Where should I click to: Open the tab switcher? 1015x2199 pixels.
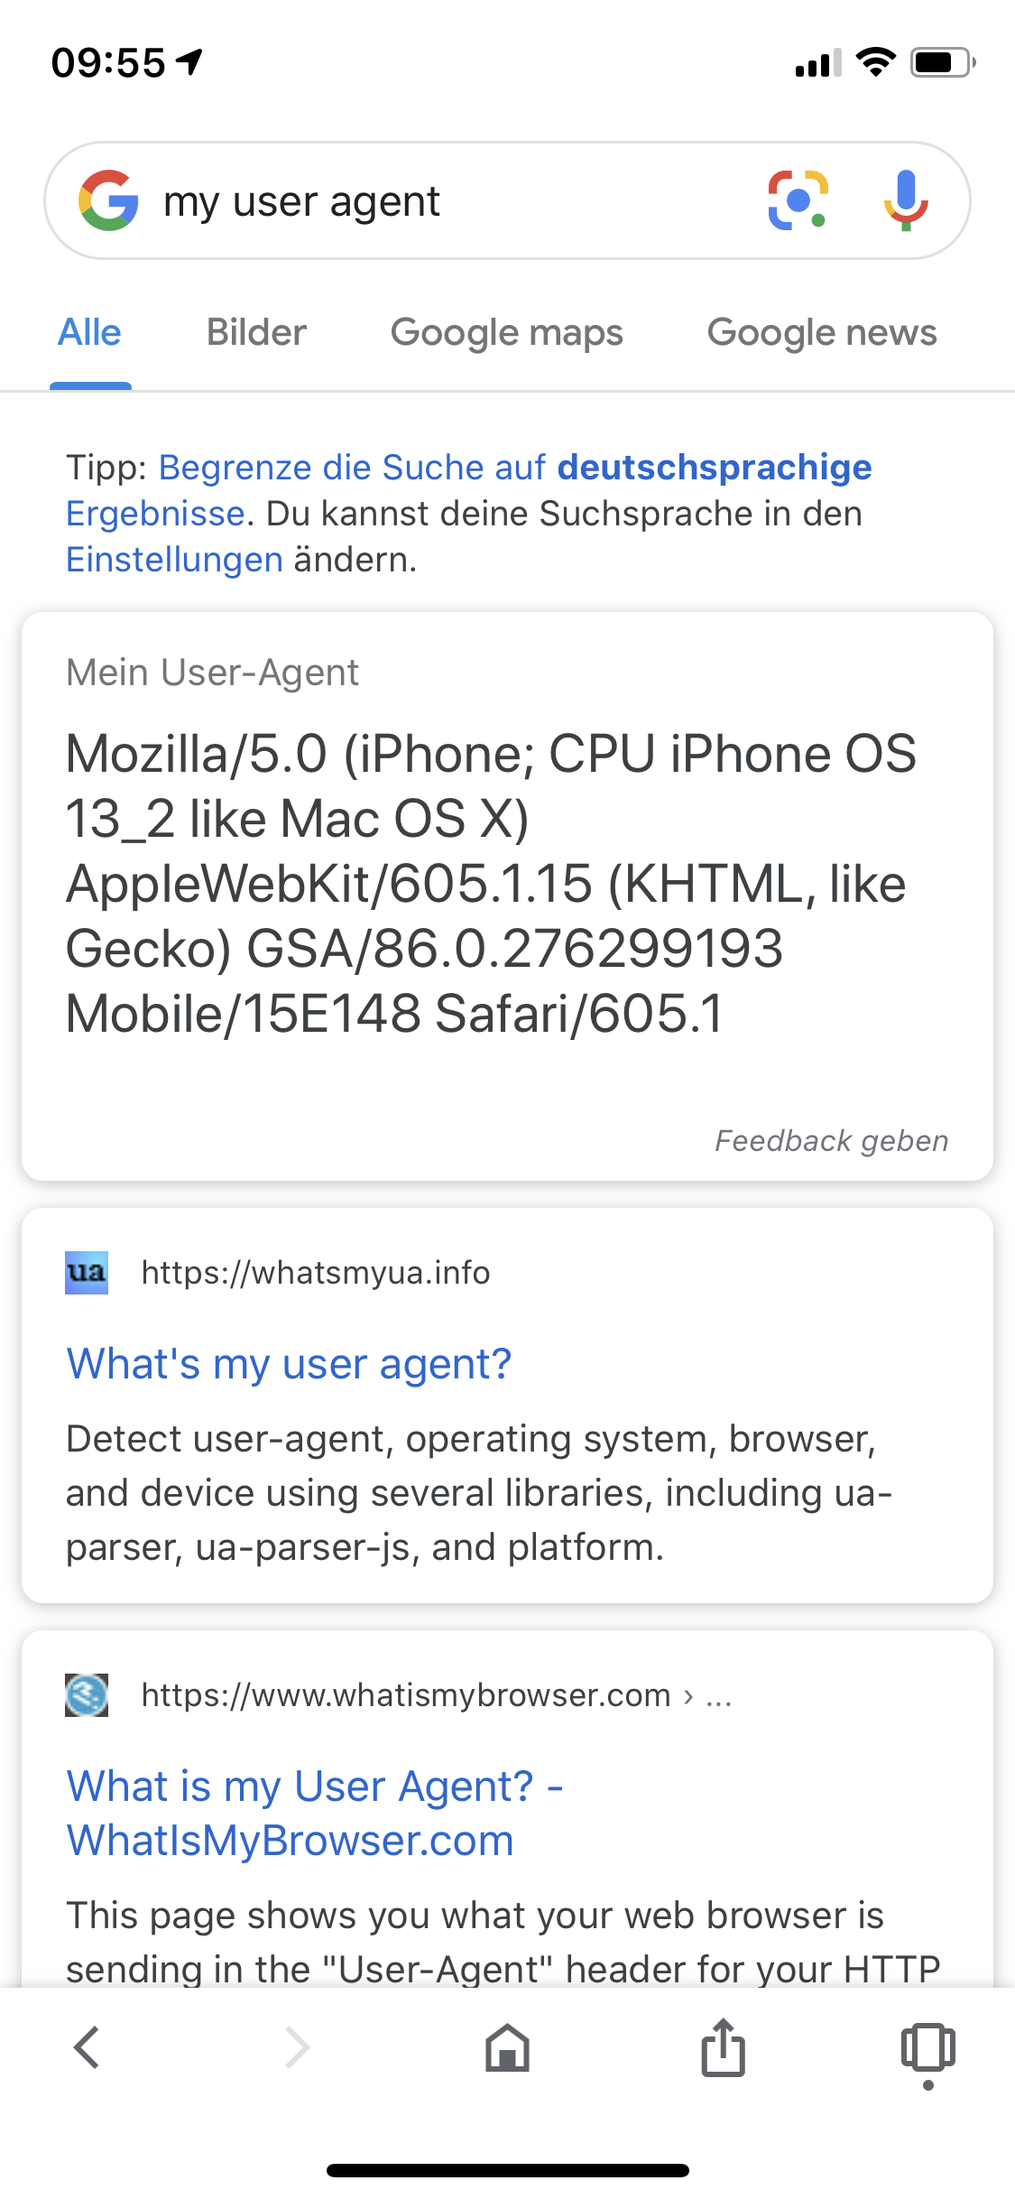point(927,2047)
